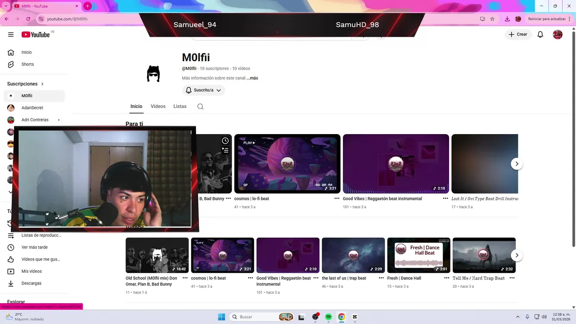Screen dimensions: 576x324
Task: Open options for Good Vibes in Para ti
Action: tap(445, 198)
